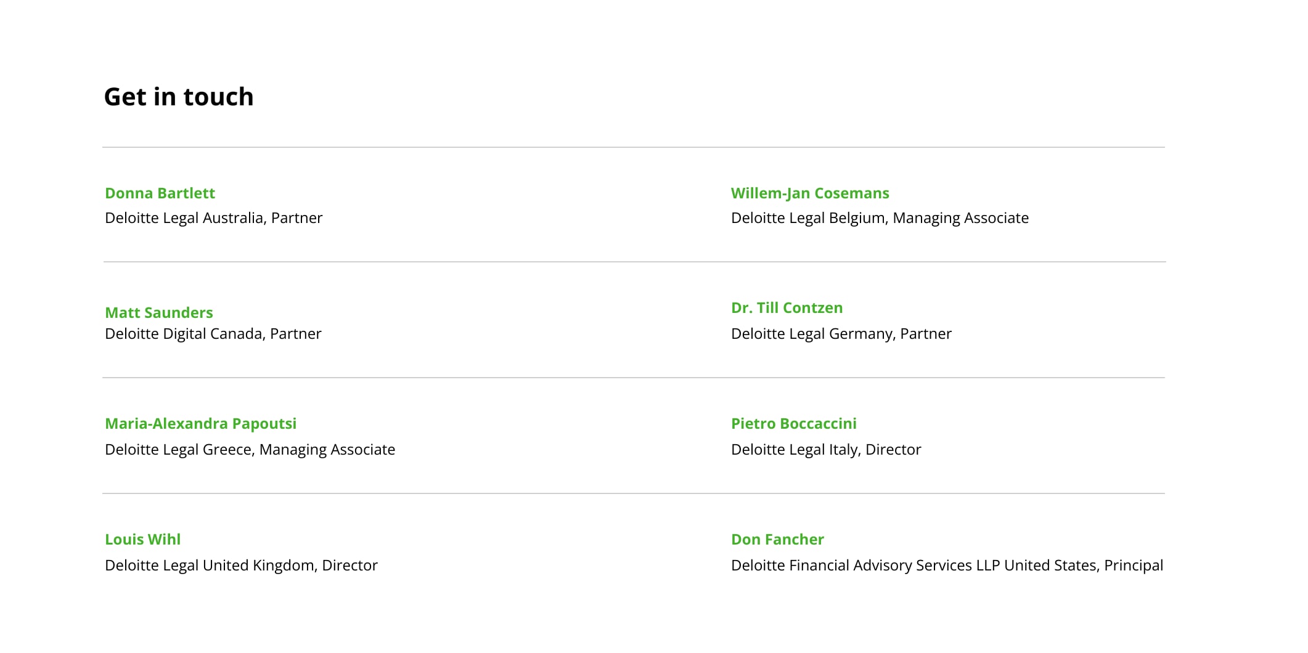Select the Matt Saunders link

pos(158,313)
